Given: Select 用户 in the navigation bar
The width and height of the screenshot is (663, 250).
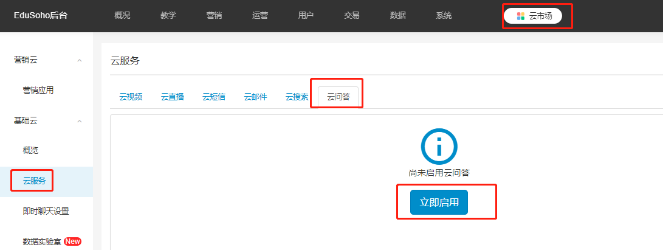Looking at the screenshot, I should tap(306, 16).
